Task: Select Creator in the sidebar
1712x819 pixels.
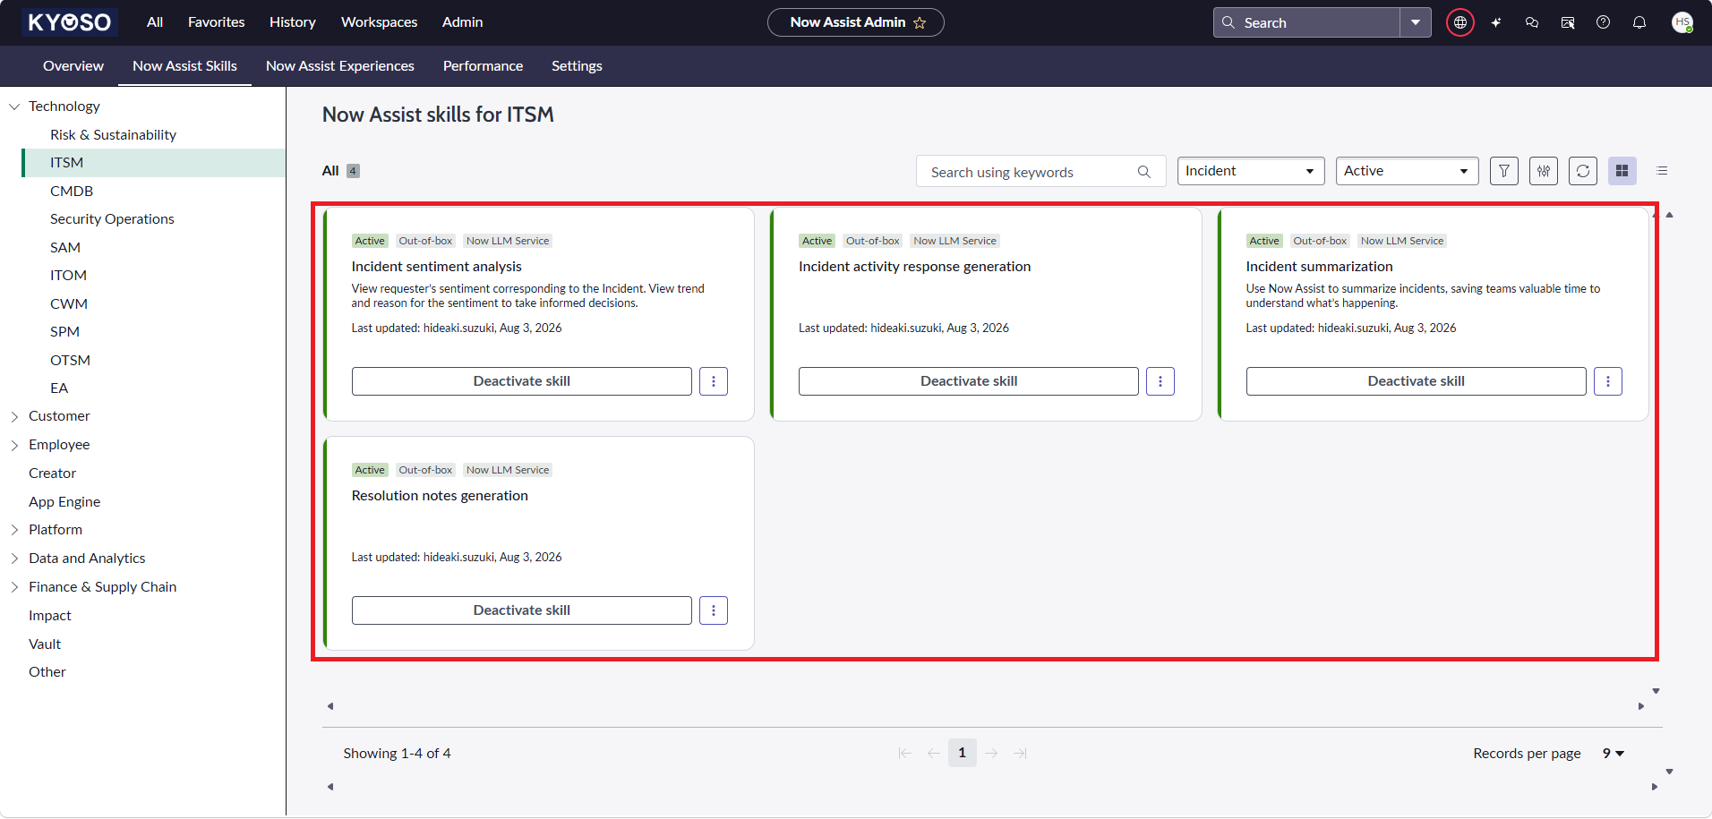Action: click(53, 473)
